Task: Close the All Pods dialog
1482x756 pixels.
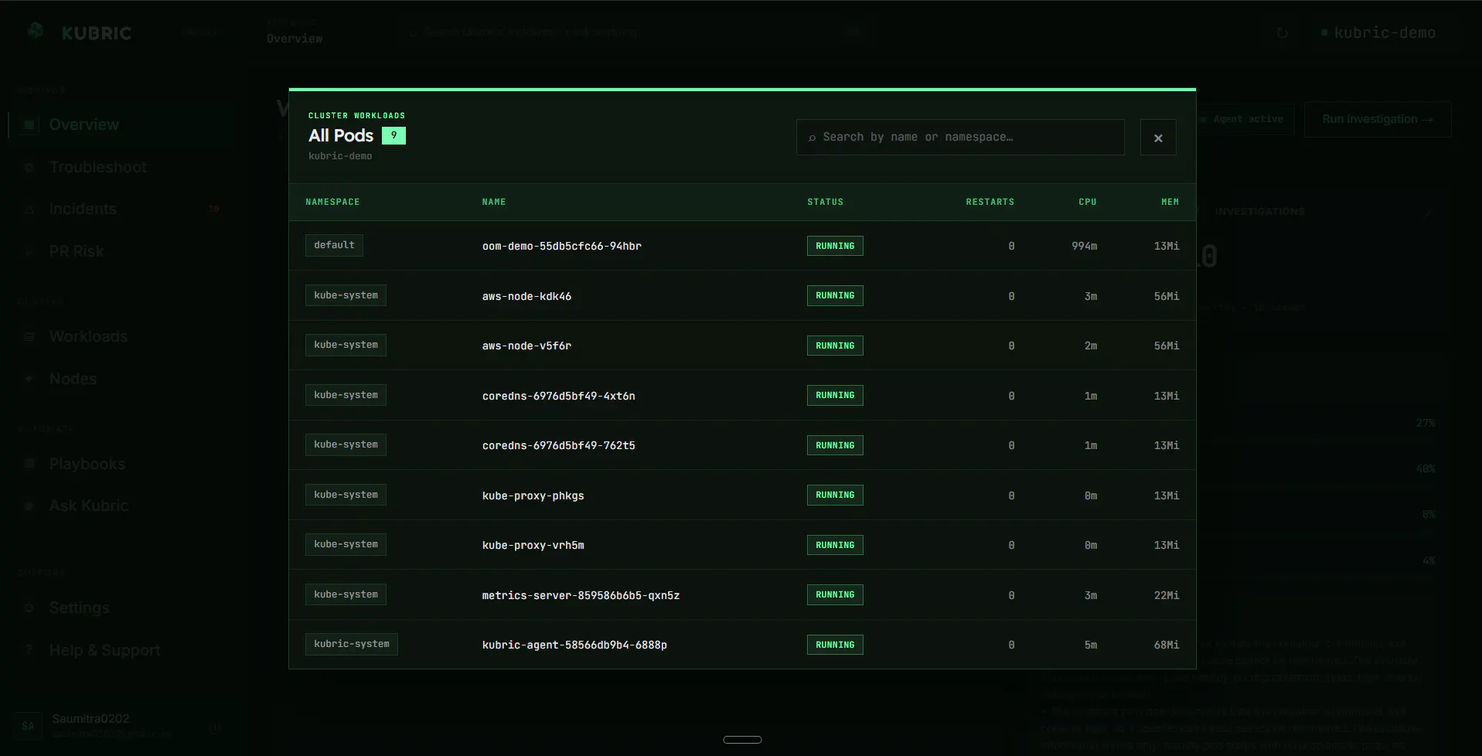Action: [1157, 138]
